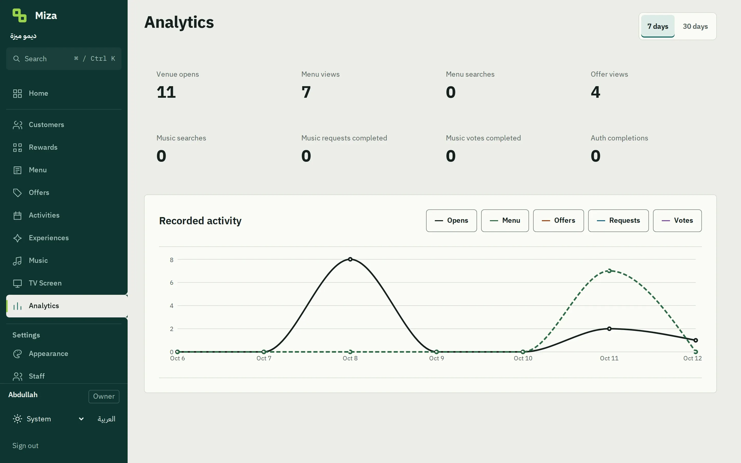The width and height of the screenshot is (741, 463).
Task: Navigate to Offers
Action: pos(64,193)
